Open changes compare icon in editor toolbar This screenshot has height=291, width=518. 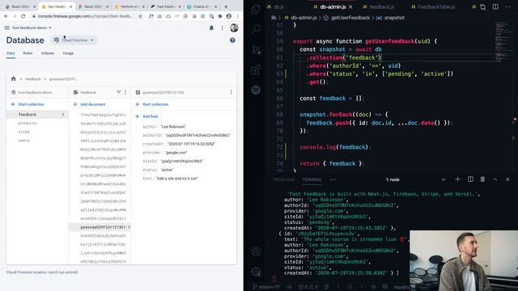click(482, 6)
